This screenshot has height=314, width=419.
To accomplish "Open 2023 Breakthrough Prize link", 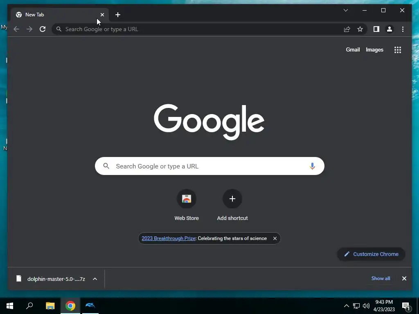I will 169,238.
